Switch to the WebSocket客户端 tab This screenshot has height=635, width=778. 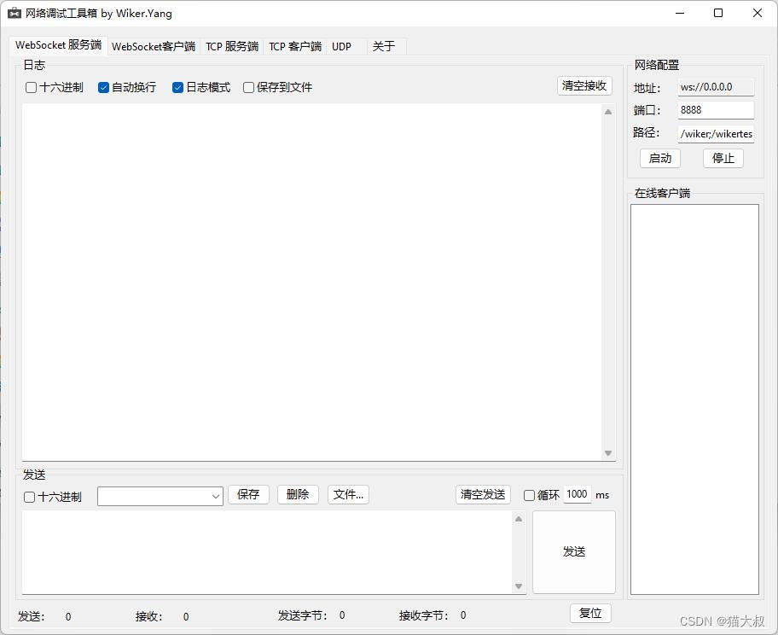154,46
